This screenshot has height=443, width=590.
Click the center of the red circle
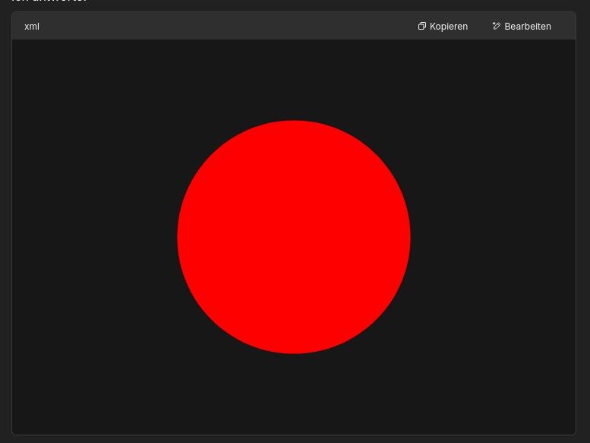click(x=294, y=237)
